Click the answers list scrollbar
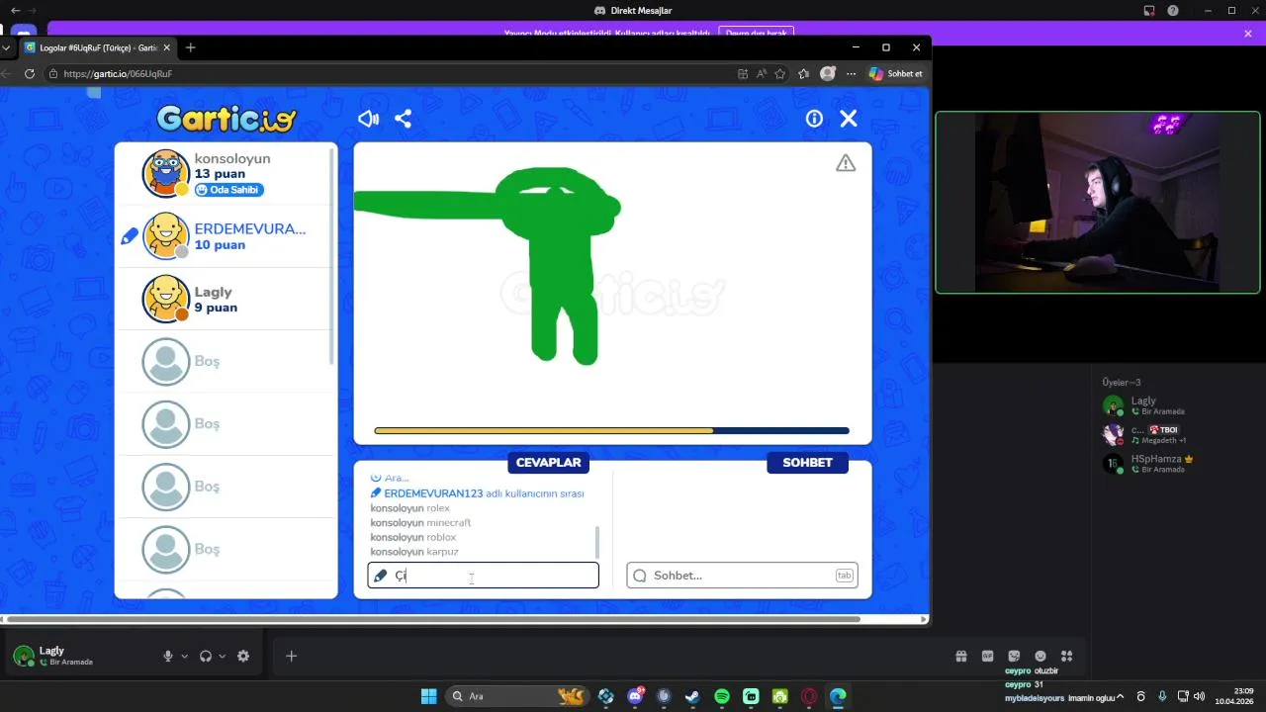 596,542
